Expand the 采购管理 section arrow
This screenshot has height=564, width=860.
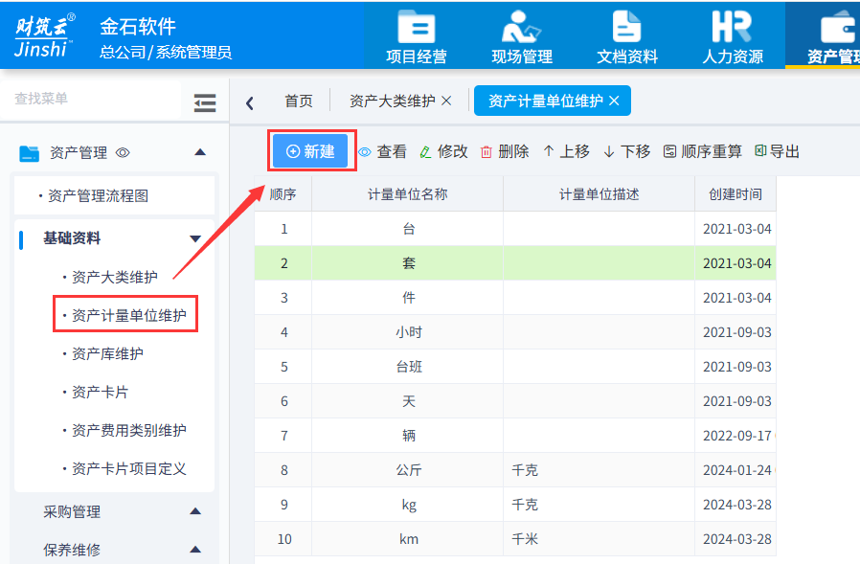[x=195, y=511]
